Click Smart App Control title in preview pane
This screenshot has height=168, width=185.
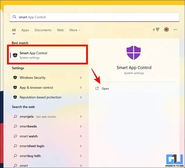(134, 67)
